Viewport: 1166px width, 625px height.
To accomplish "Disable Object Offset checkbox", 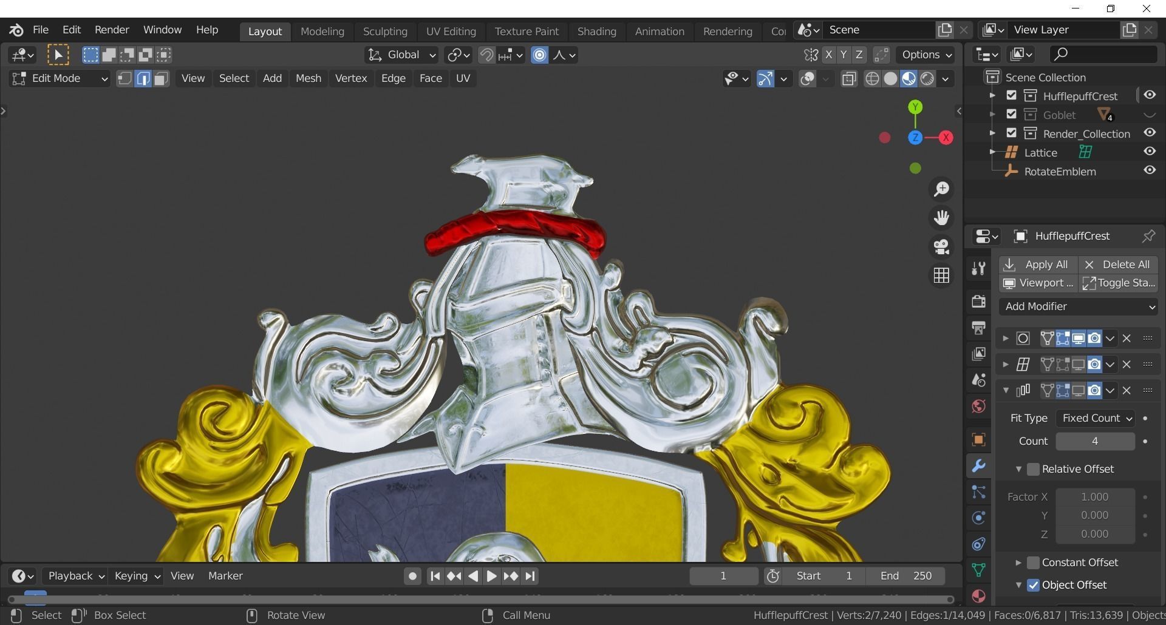I will (x=1033, y=585).
